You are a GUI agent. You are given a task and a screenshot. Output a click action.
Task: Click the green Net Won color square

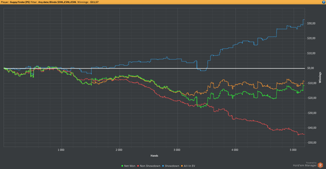pos(122,166)
